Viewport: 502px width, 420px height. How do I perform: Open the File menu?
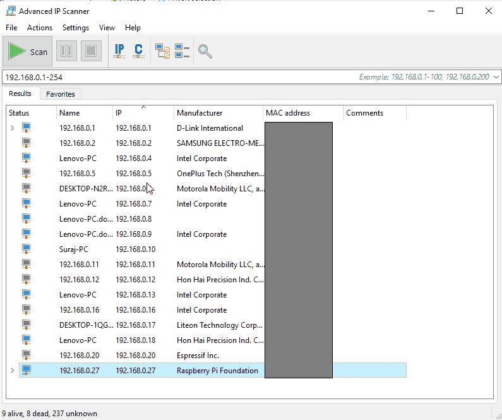(x=11, y=28)
